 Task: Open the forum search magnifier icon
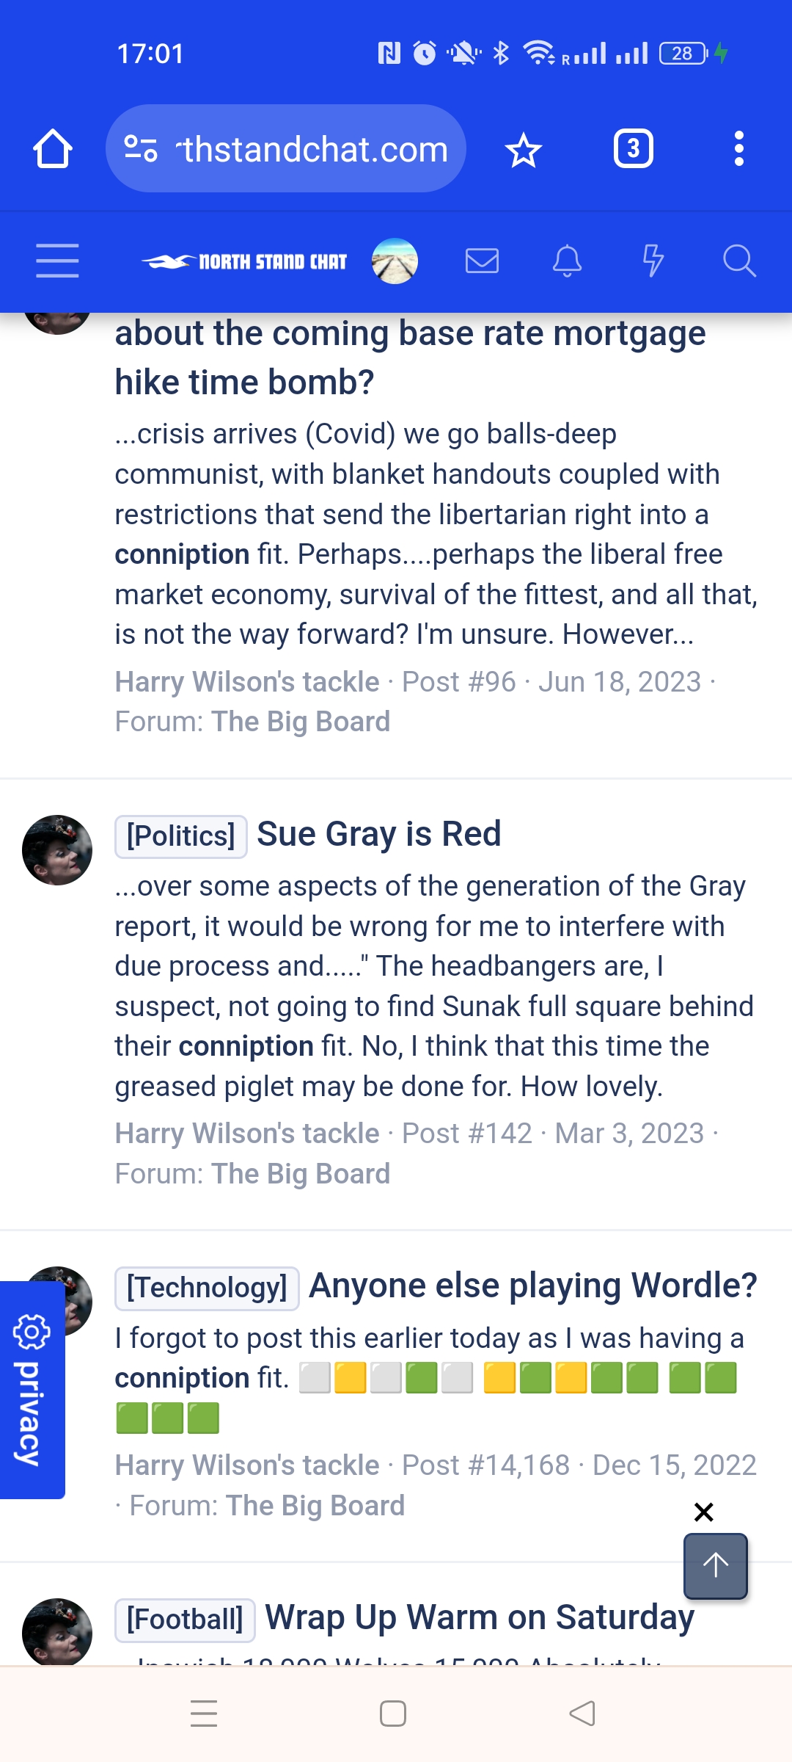(739, 261)
